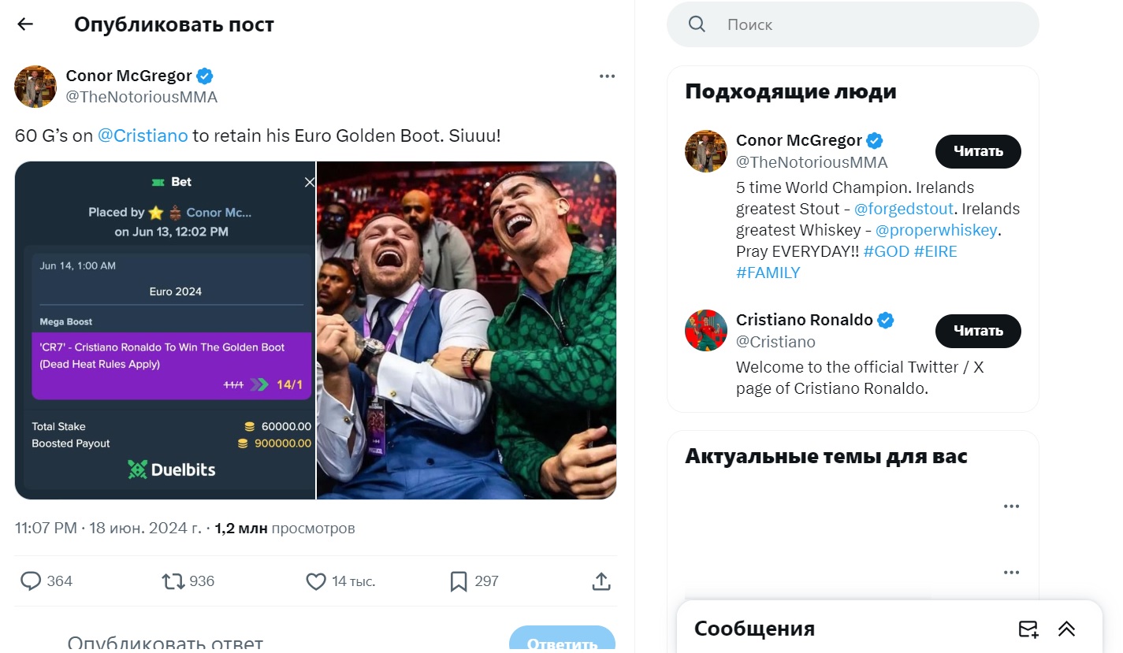Screen dimensions: 1123x653
Task: Open the Duelbits bet slip image
Action: 165,330
